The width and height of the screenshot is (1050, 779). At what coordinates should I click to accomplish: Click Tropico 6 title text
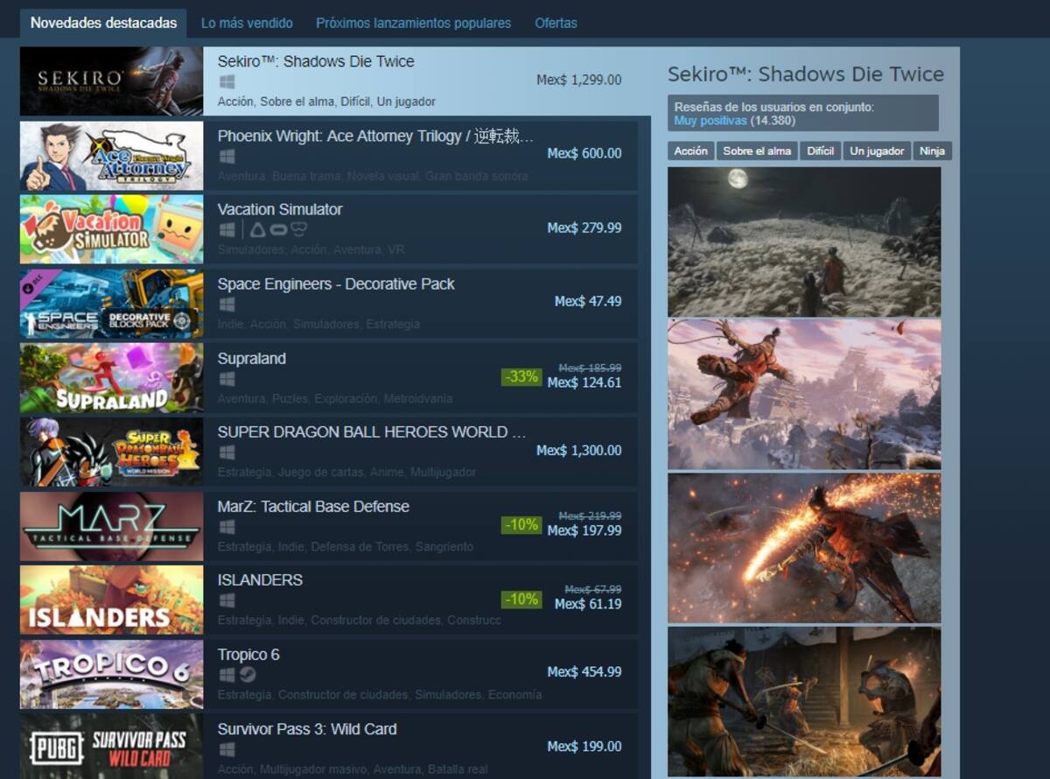pos(249,654)
